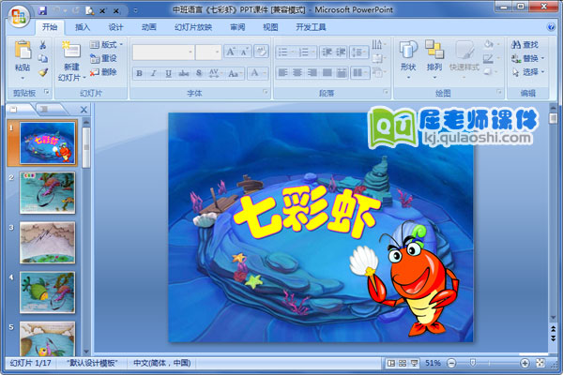Click the New Slide icon
The height and width of the screenshot is (375, 563).
tap(71, 51)
